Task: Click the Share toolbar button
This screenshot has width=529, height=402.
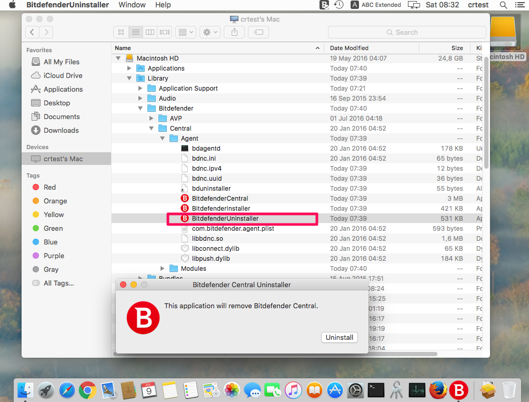Action: coord(234,32)
